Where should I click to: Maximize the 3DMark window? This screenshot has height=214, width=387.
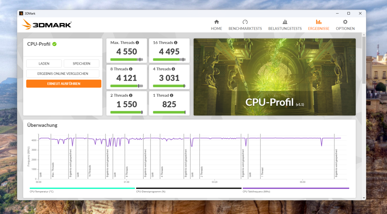[x=349, y=13]
